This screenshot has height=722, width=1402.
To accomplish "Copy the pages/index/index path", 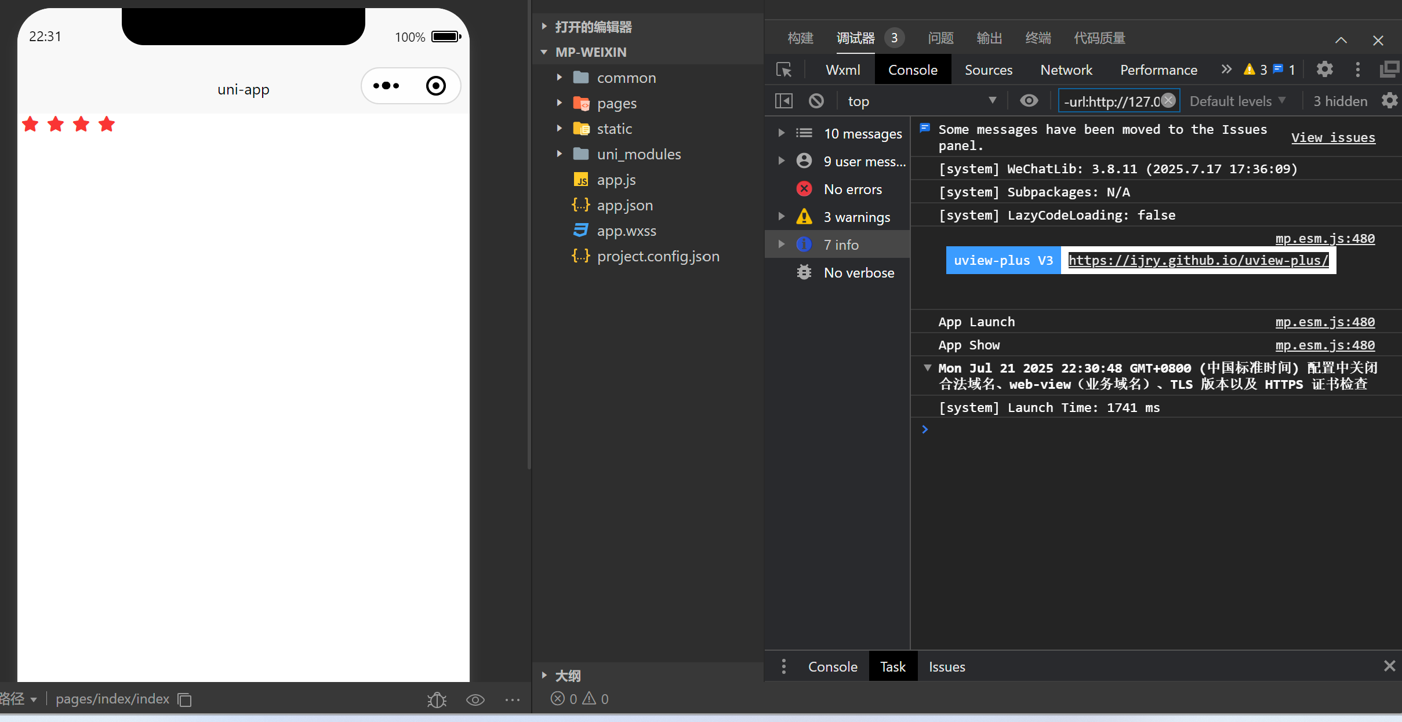I will 184,700.
